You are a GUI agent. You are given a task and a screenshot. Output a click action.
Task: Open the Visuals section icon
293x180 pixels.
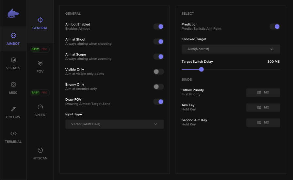13,60
